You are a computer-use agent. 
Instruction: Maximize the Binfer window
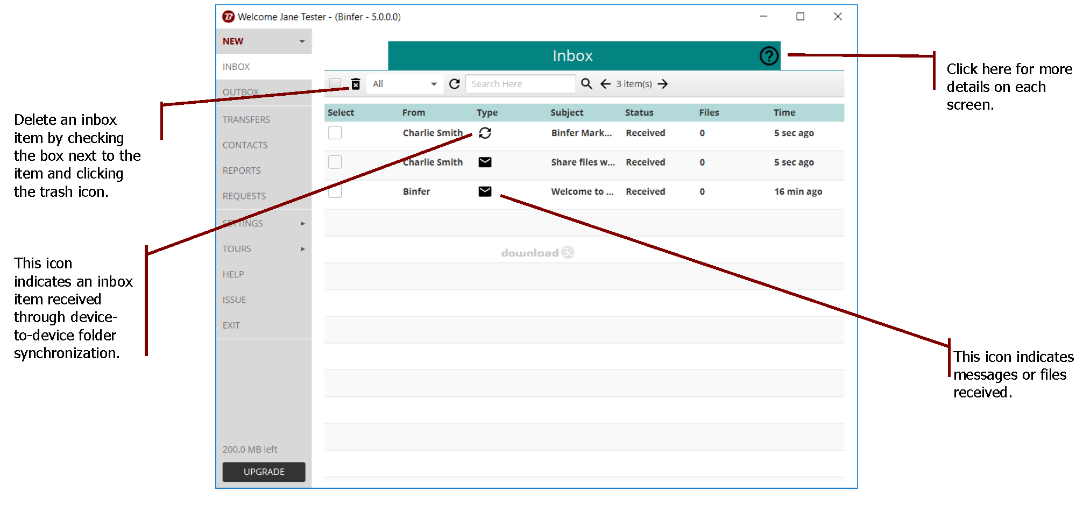coord(800,17)
